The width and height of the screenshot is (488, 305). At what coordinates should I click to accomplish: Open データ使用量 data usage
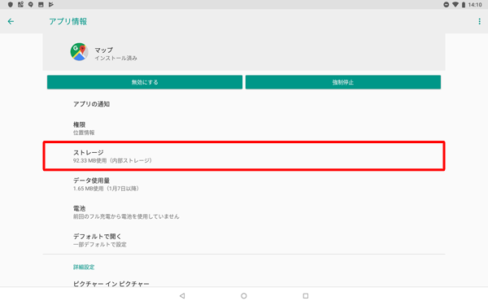point(244,184)
